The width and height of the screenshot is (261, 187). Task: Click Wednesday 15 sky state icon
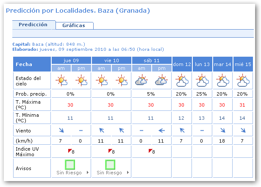(x=243, y=80)
